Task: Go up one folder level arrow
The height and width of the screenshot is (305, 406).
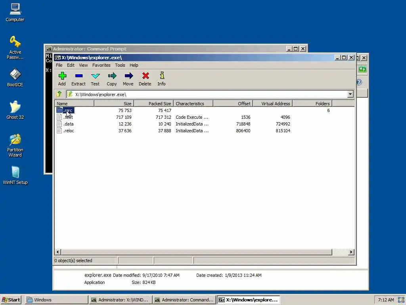Action: coord(59,94)
